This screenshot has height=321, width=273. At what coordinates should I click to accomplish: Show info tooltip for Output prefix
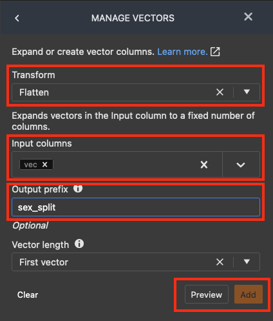78,189
